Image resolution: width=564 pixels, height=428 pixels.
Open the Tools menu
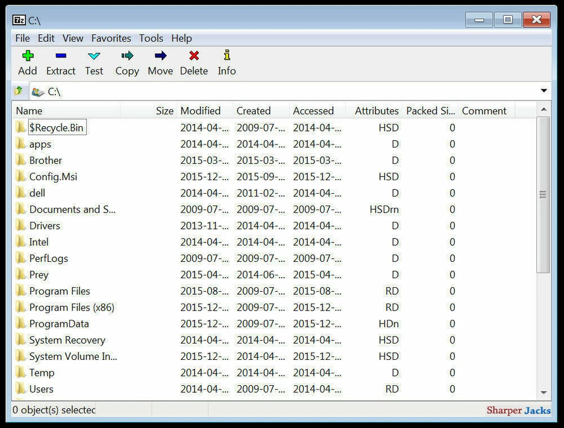click(151, 38)
